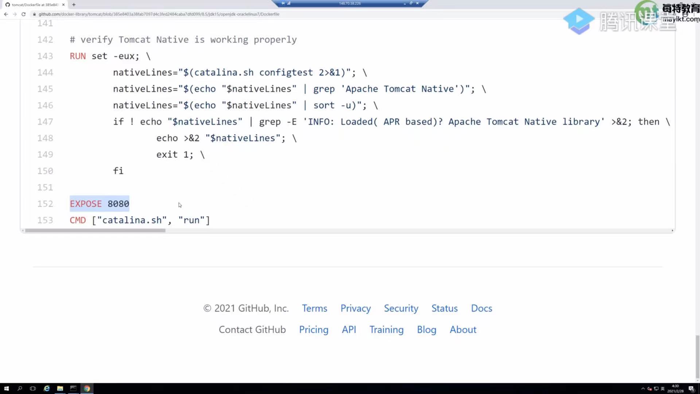Image resolution: width=700 pixels, height=394 pixels.
Task: Expand hidden system tray icons
Action: click(x=643, y=389)
